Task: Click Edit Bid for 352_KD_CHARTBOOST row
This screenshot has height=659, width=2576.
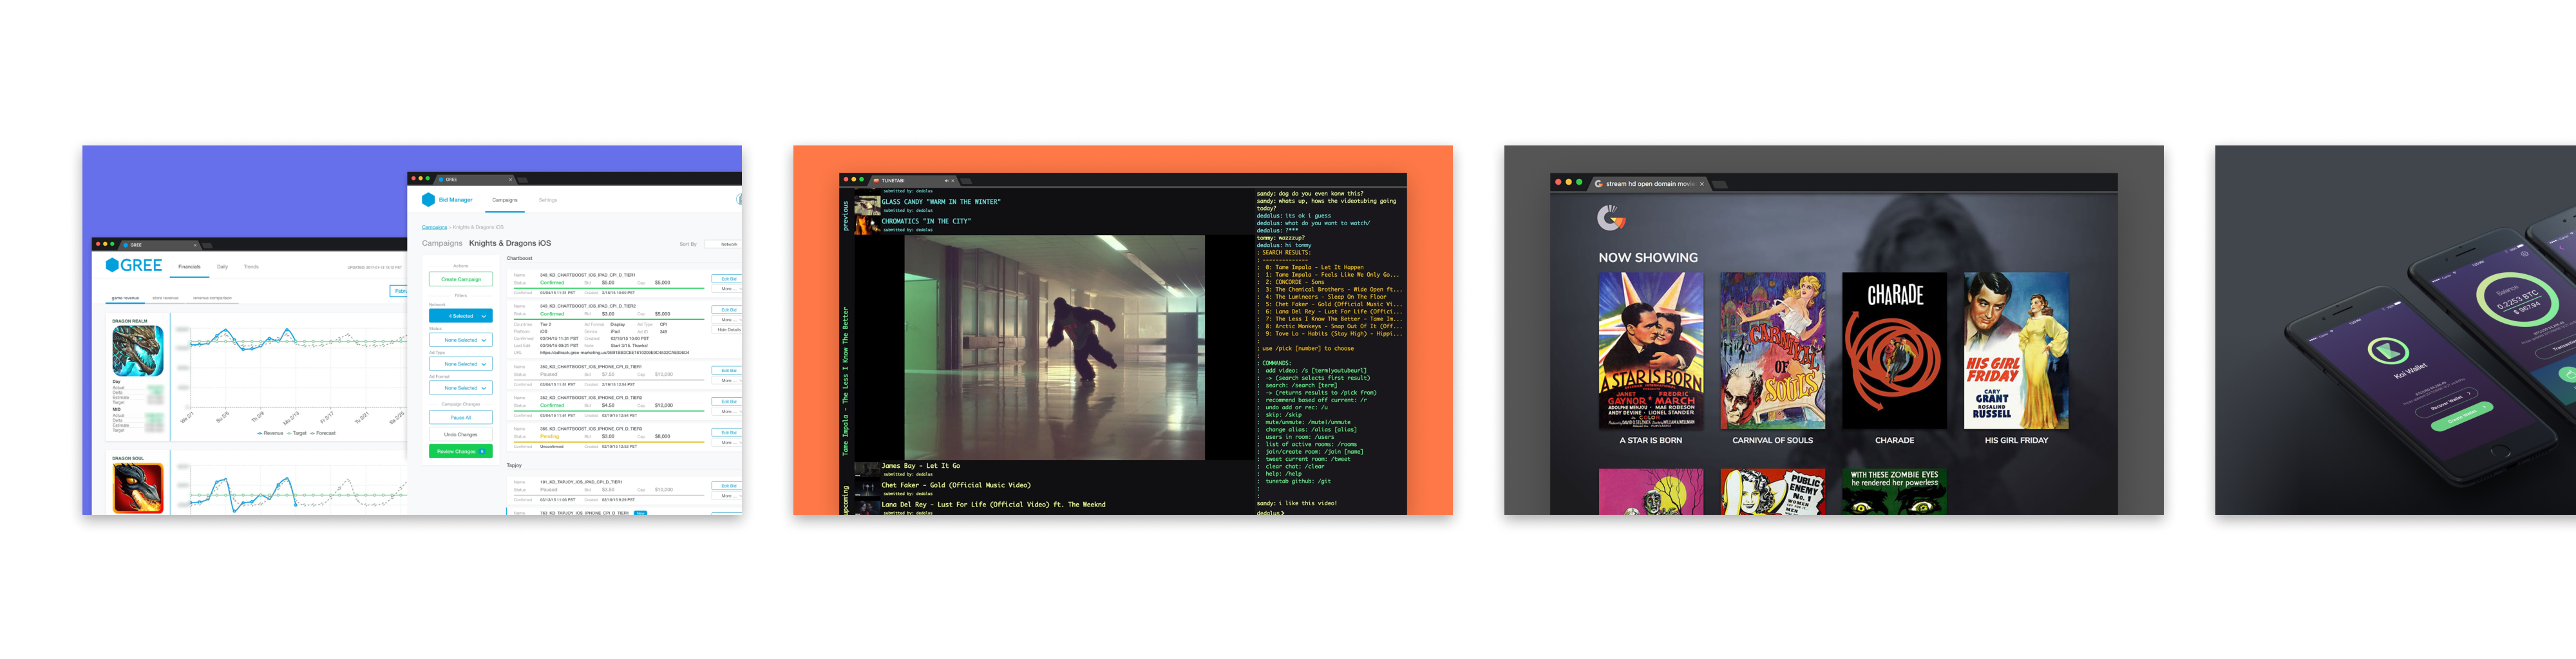Action: tap(727, 402)
